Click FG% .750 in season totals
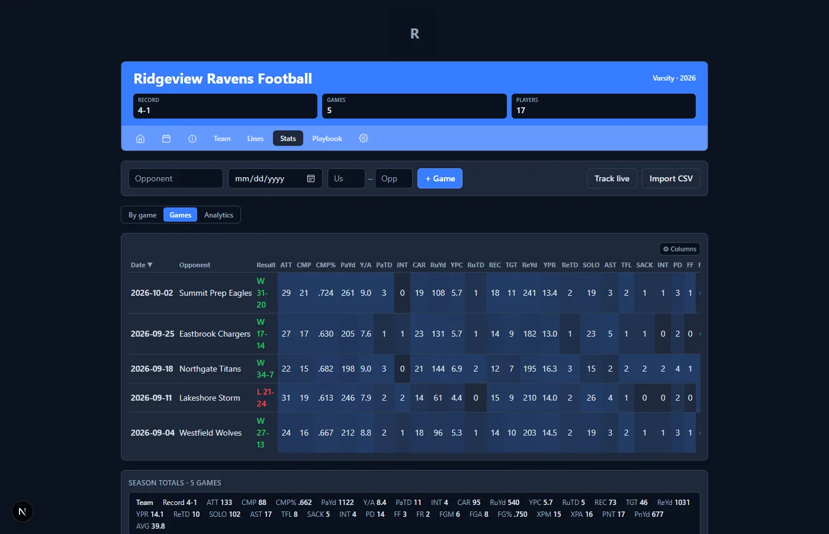829x534 pixels. click(x=512, y=514)
